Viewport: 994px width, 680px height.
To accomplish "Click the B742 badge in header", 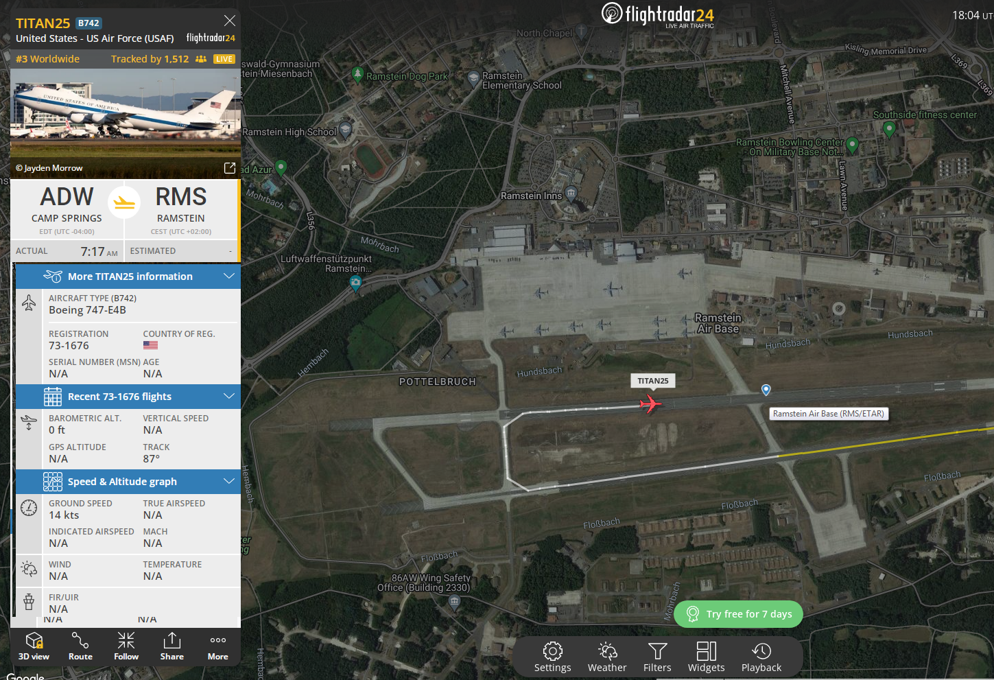I will (88, 23).
